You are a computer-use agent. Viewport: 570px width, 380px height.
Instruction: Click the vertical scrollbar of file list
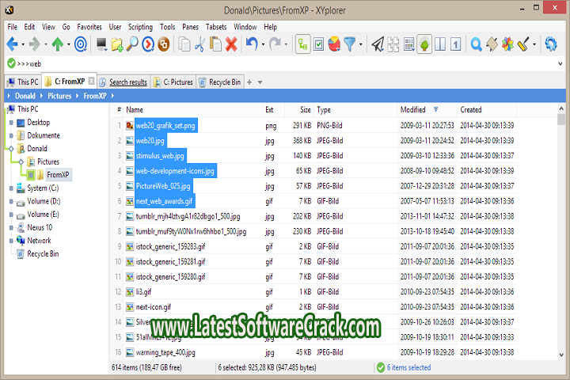[x=561, y=237]
